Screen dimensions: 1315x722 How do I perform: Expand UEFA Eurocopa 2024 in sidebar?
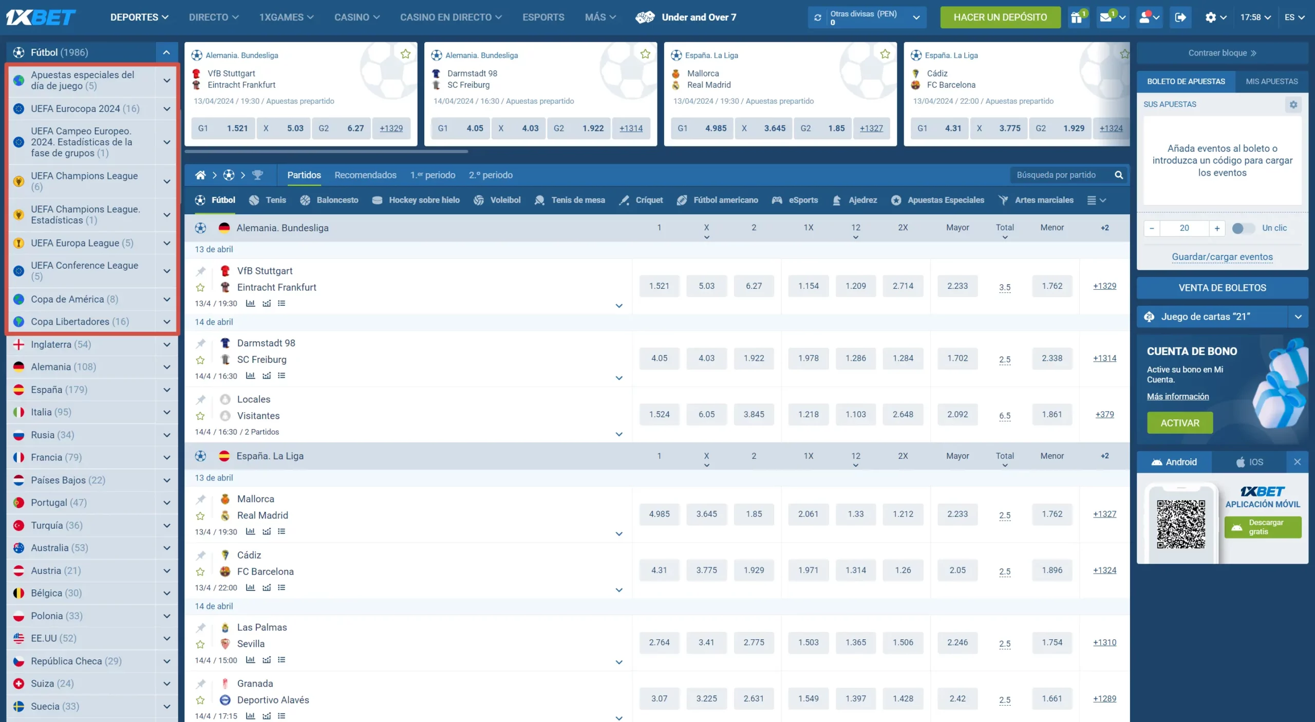pos(166,109)
